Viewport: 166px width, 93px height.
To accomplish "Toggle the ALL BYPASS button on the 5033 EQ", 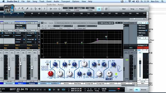I will 47,64.
